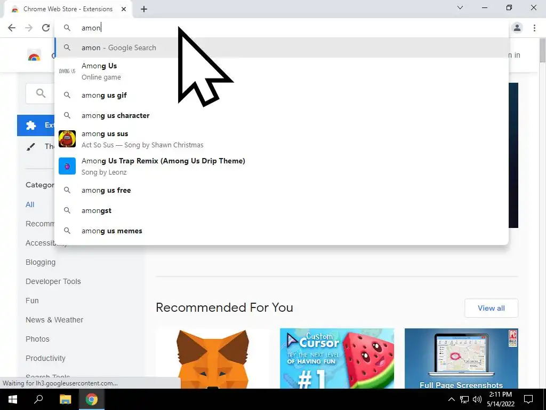546x410 pixels.
Task: Open the Extensions puzzle-piece section
Action: (x=36, y=125)
